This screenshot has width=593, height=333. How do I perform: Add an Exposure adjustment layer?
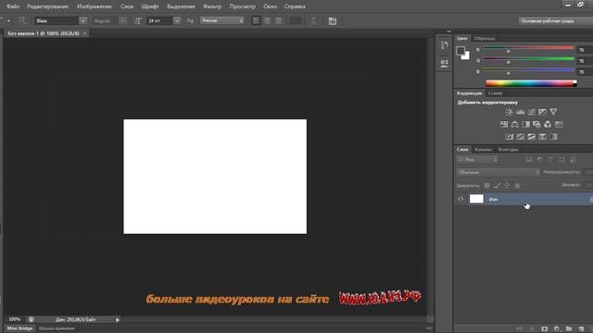point(542,112)
